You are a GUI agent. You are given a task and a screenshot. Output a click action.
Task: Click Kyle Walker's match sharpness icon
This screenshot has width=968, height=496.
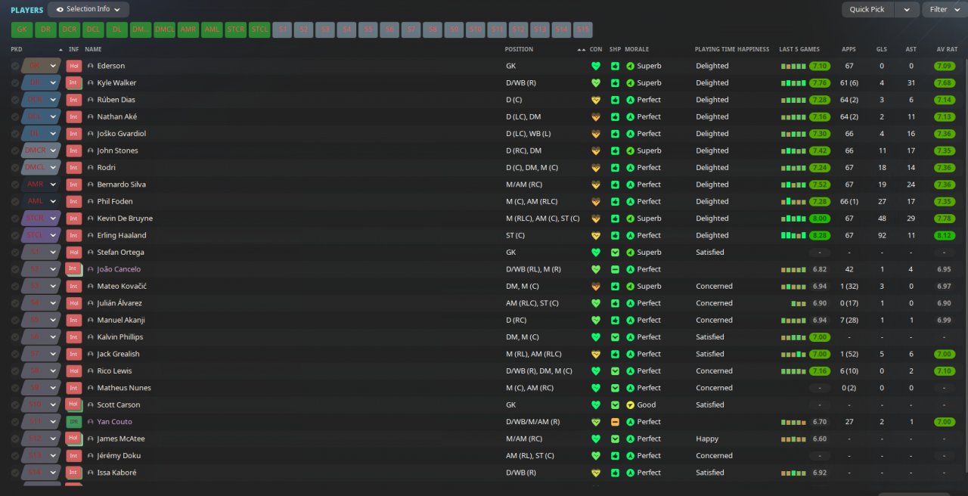(x=615, y=82)
